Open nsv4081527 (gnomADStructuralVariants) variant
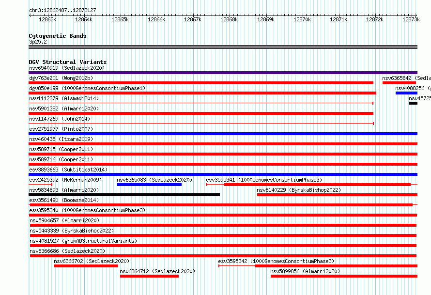Viewport: 431px width, 295px height. pos(83,241)
